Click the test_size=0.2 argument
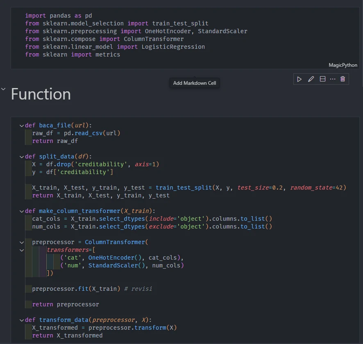This screenshot has height=344, width=363. [260, 188]
